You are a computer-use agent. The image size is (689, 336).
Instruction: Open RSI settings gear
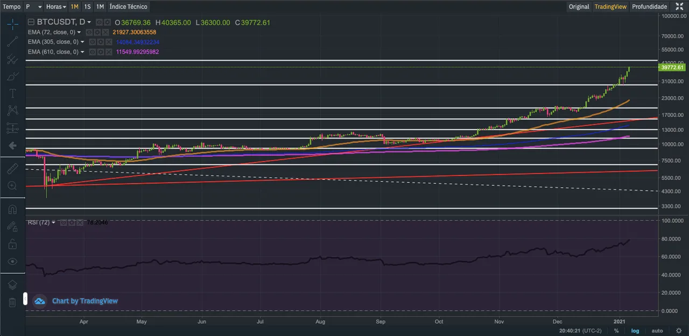coord(72,222)
